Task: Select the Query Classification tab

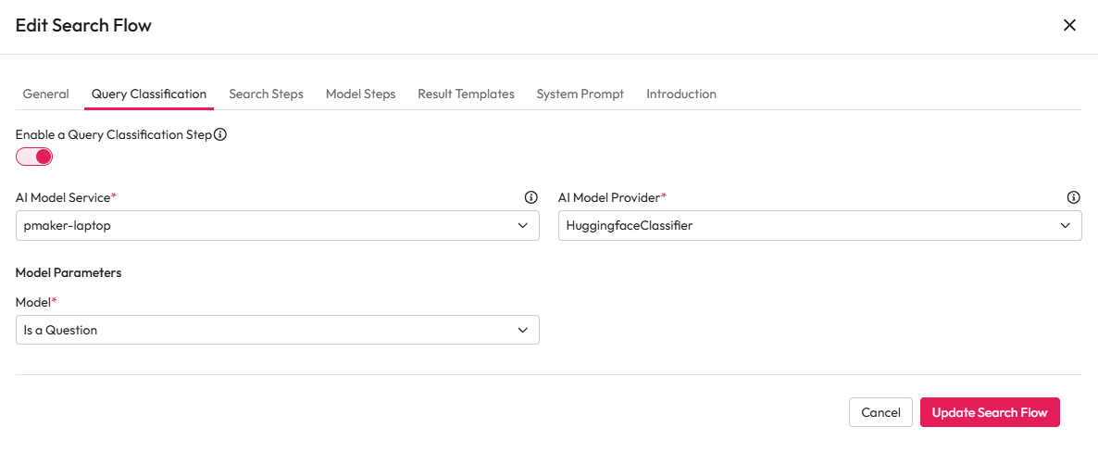Action: tap(149, 94)
